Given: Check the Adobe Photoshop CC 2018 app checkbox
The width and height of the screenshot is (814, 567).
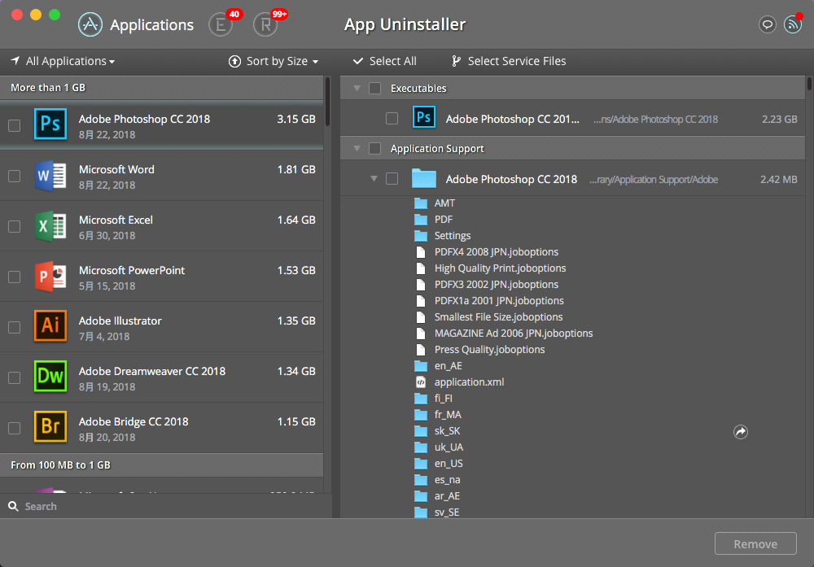Looking at the screenshot, I should coord(15,125).
